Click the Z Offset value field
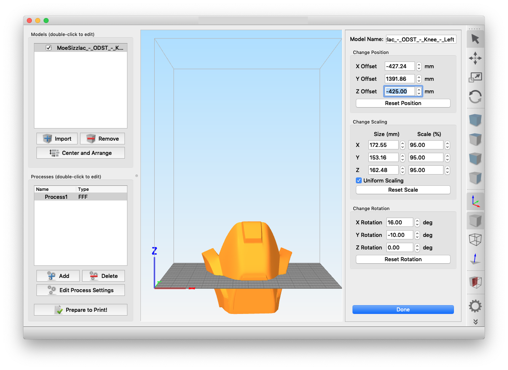Image resolution: width=508 pixels, height=370 pixels. point(400,91)
